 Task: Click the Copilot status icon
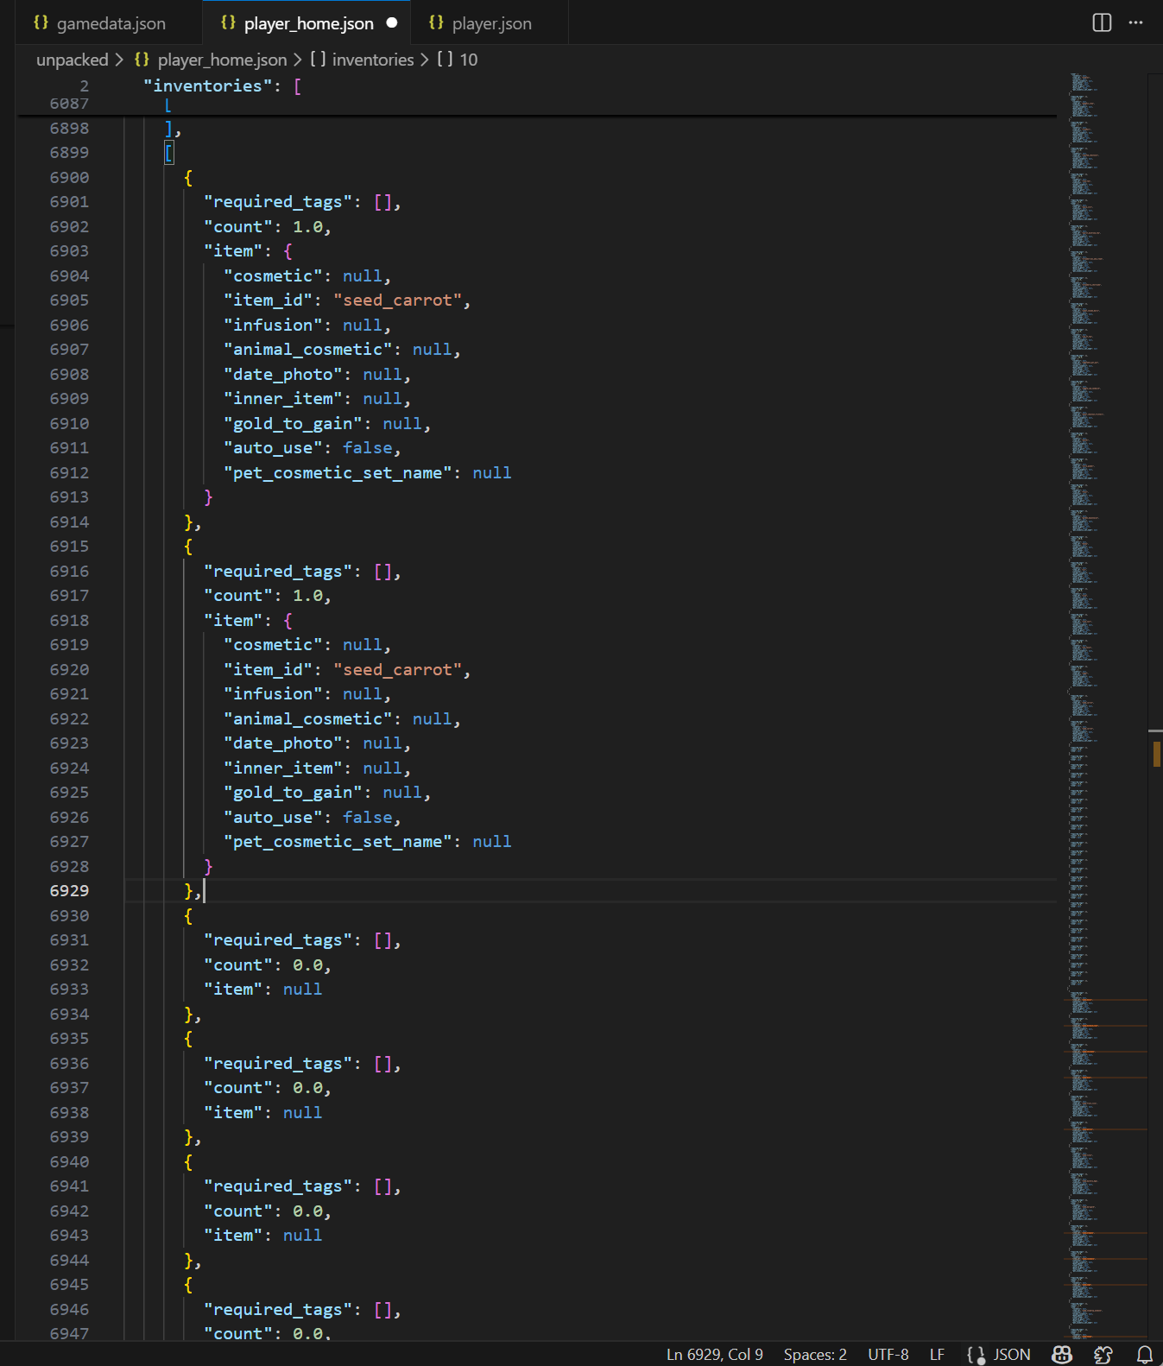(x=1062, y=1354)
